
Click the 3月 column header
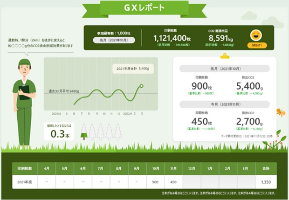click(245, 168)
